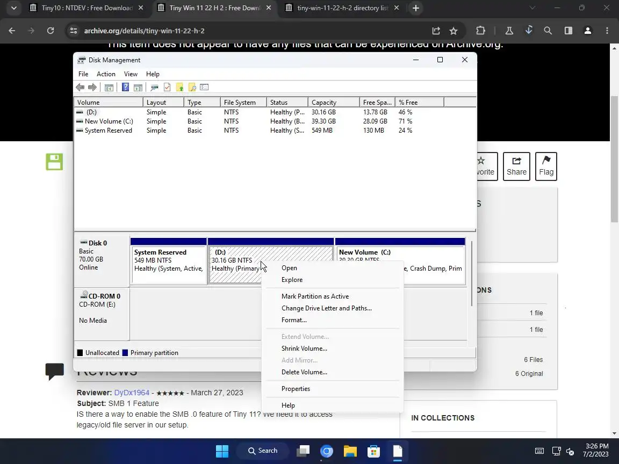Click the yellow folder with green arrow icon
619x464 pixels.
[179, 87]
